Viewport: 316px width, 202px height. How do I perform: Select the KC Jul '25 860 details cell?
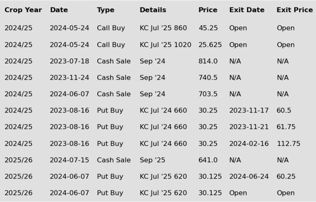(x=163, y=28)
